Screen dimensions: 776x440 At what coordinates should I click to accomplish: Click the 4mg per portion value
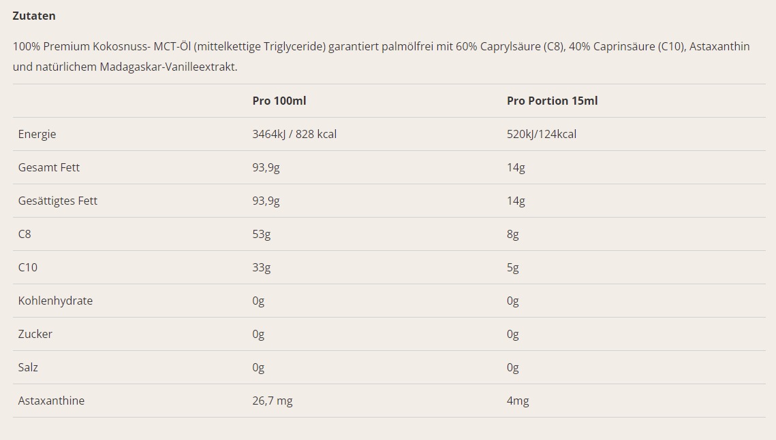pos(518,401)
